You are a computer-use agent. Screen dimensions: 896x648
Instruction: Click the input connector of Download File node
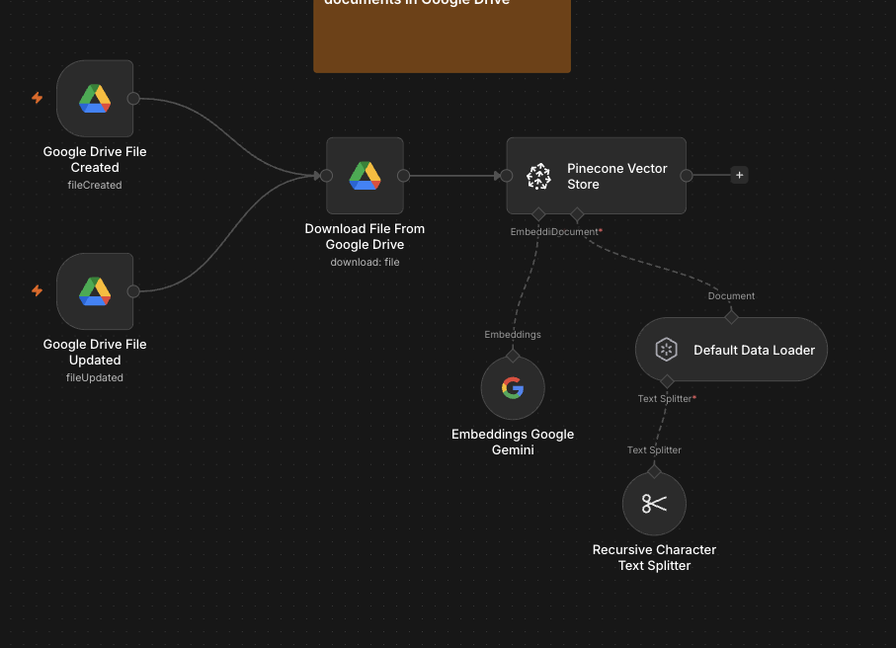[326, 176]
